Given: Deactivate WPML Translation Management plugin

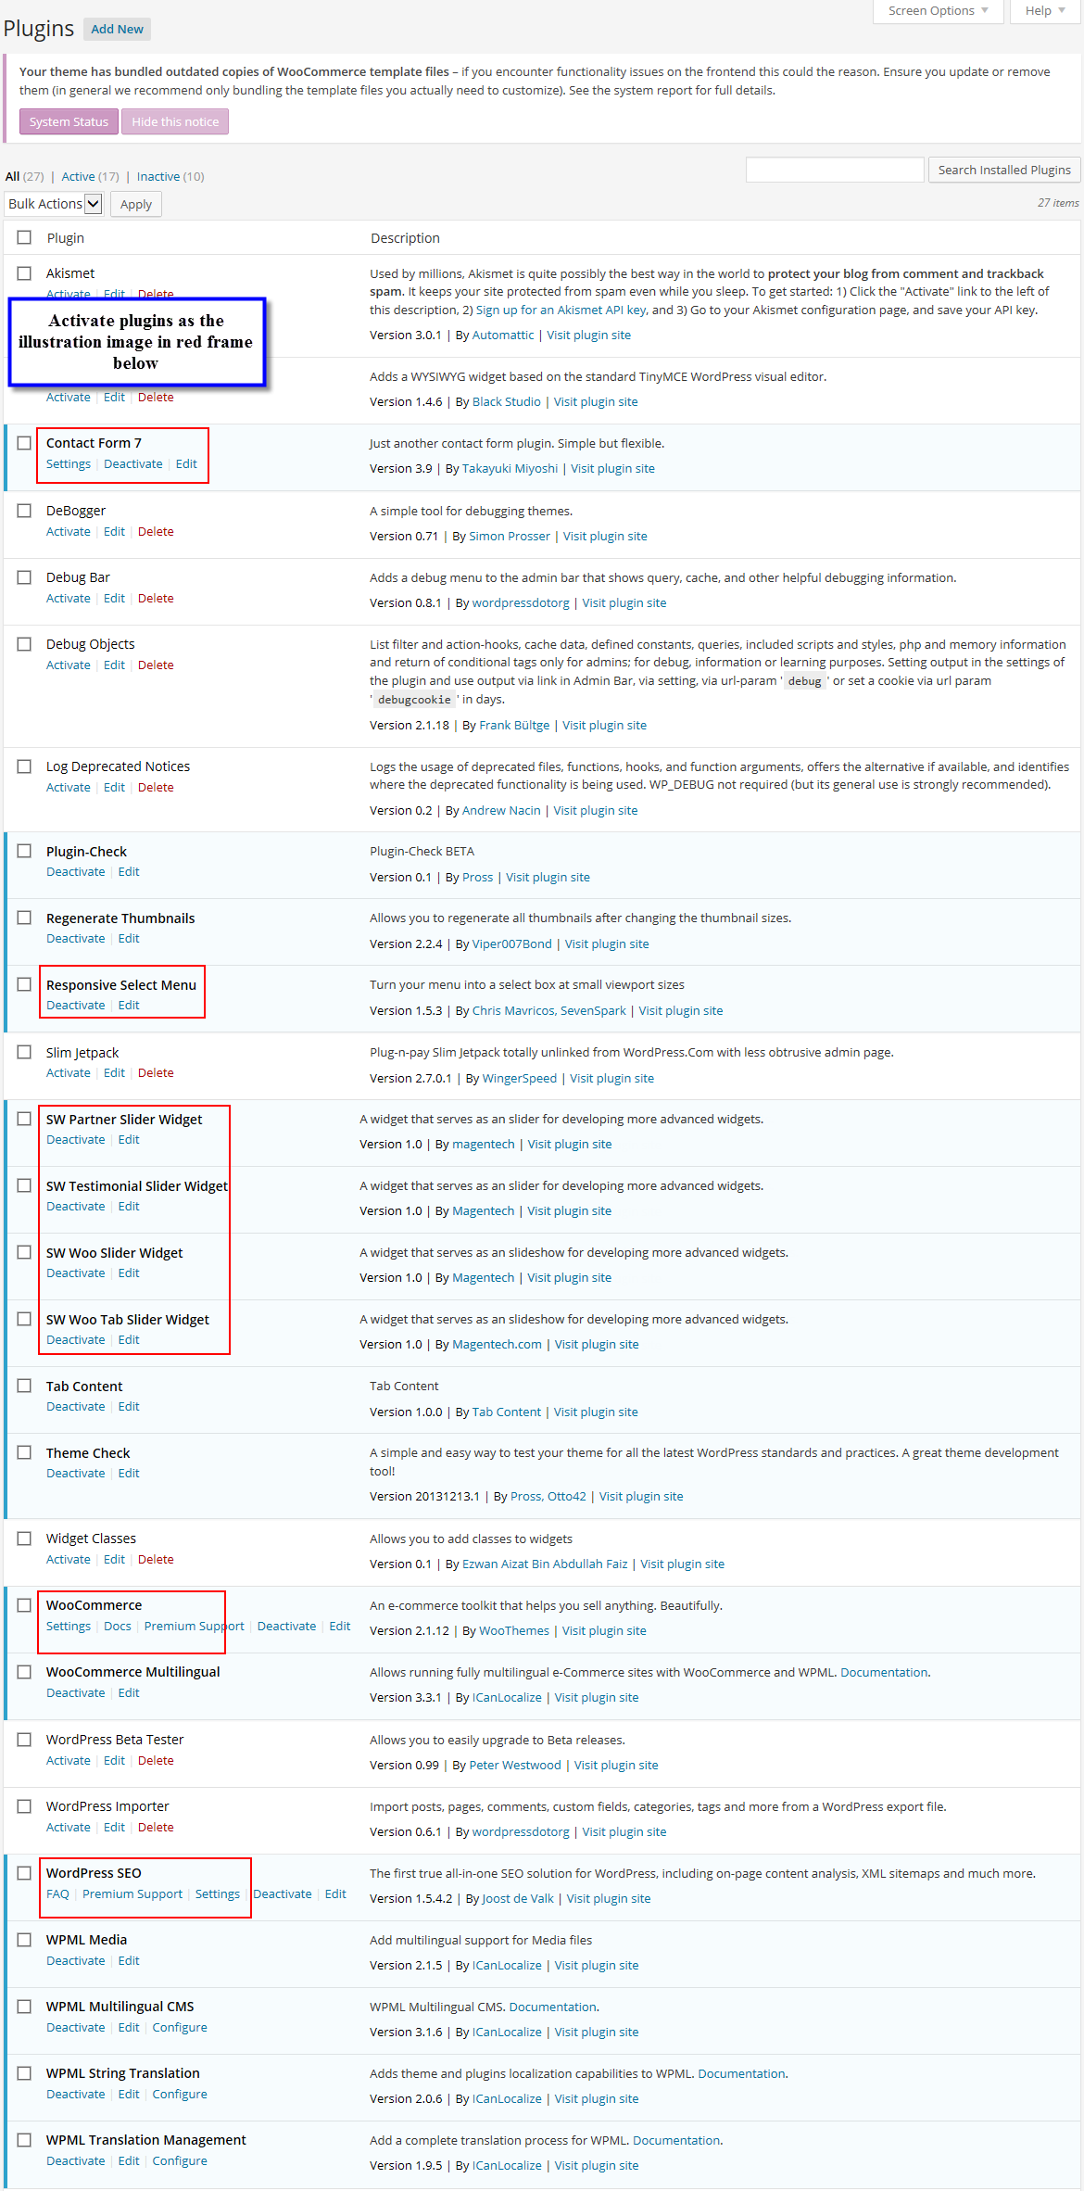Looking at the screenshot, I should click(x=76, y=2161).
